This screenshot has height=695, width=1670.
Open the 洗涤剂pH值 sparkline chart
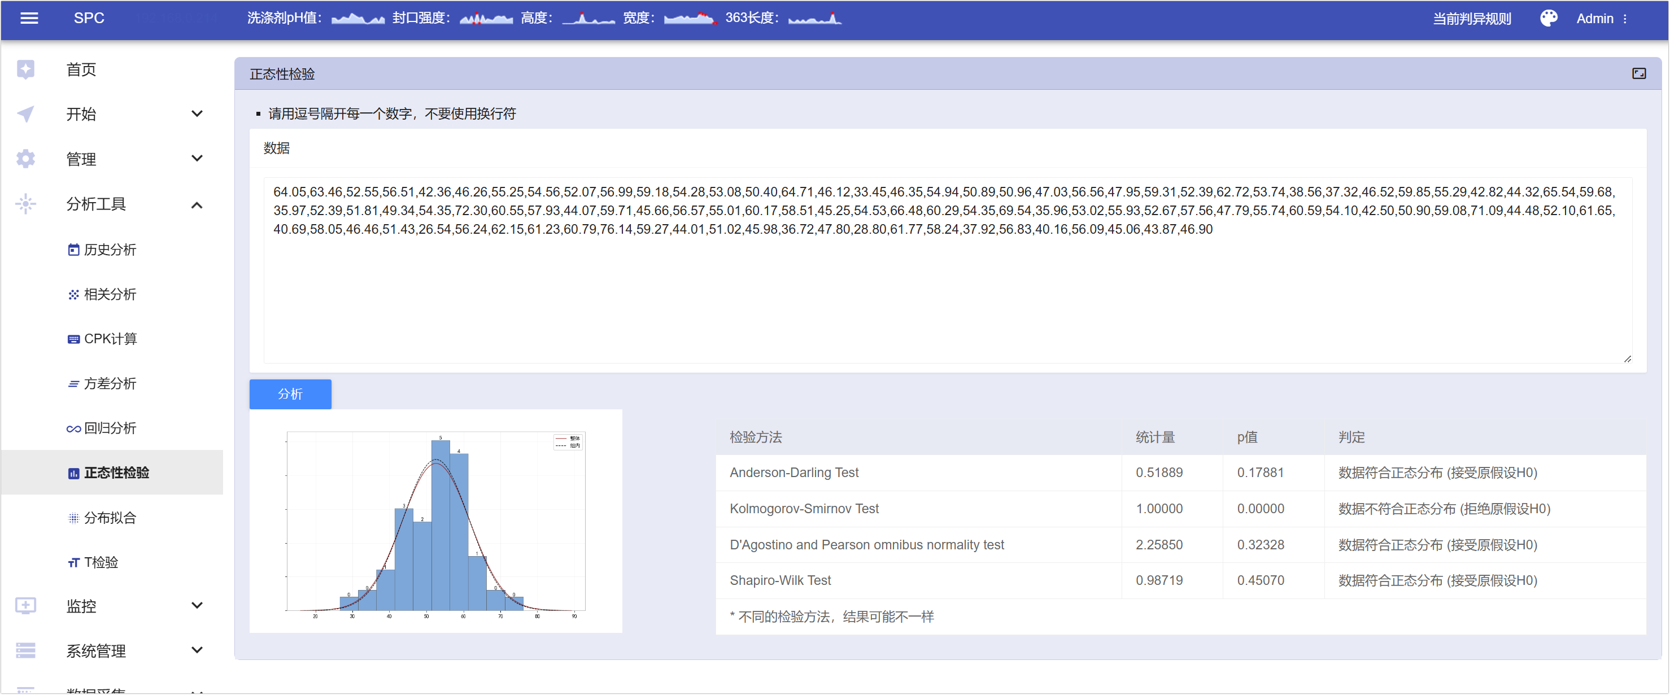click(x=357, y=18)
